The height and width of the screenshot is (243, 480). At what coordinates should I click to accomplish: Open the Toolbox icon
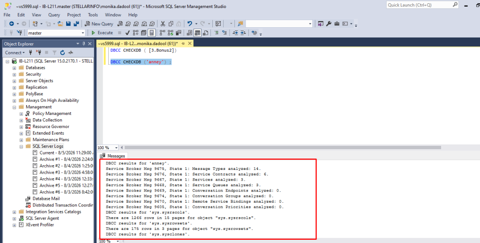[337, 23]
